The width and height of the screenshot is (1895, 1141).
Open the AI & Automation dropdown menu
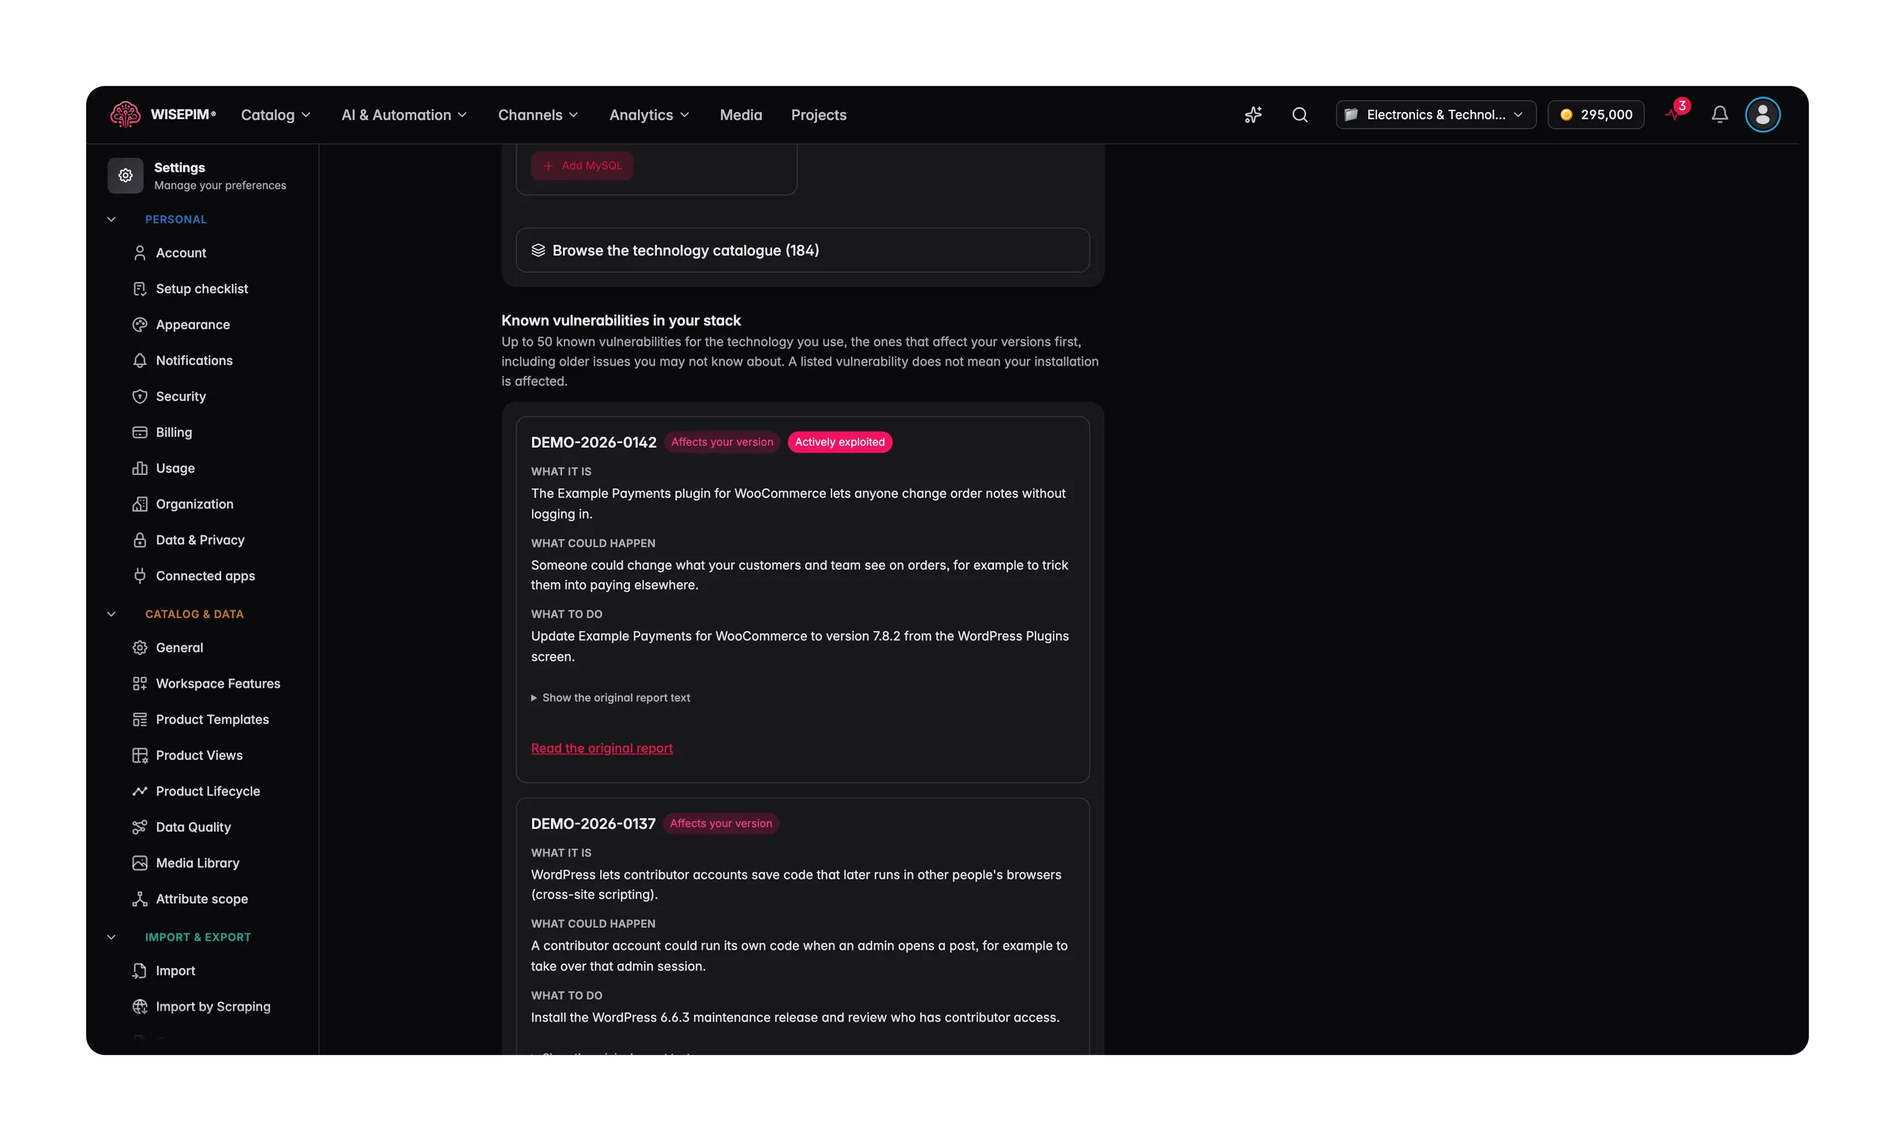(x=404, y=115)
